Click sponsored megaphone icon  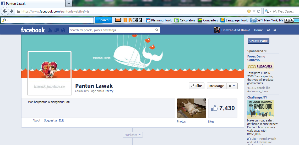click(x=266, y=51)
